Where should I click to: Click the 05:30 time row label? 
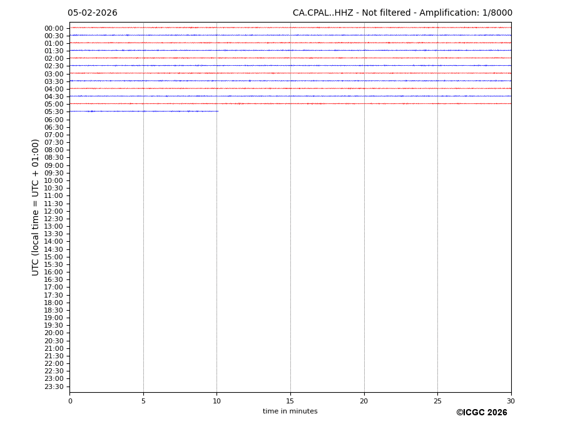(54, 112)
